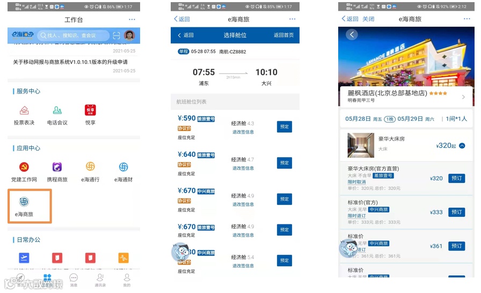Tap mascot assistant on flight cabin screen

point(181,252)
